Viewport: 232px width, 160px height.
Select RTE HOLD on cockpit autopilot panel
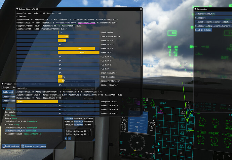click(x=182, y=146)
